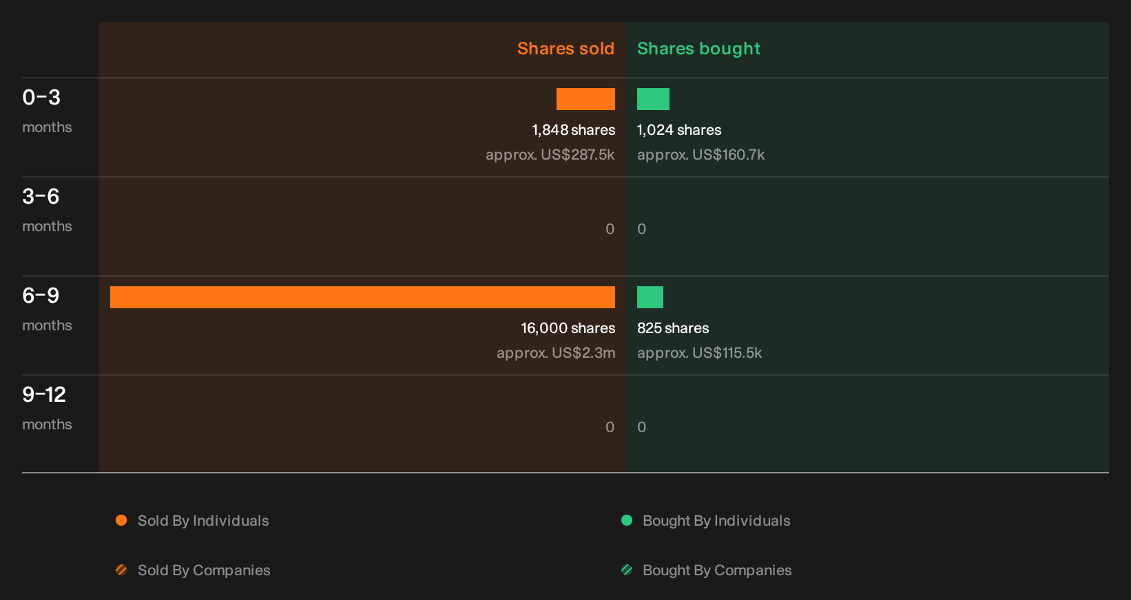The height and width of the screenshot is (600, 1131).
Task: Click the approx. US$160.7k amount
Action: (x=701, y=155)
